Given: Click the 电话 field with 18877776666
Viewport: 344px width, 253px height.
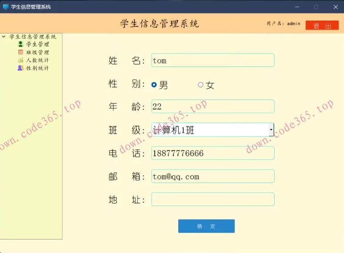Looking at the screenshot, I should pyautogui.click(x=213, y=153).
